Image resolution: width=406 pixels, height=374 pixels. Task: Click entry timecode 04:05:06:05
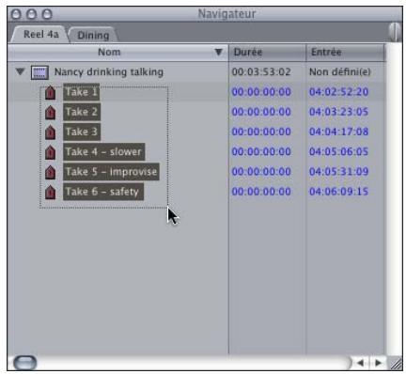click(x=338, y=152)
